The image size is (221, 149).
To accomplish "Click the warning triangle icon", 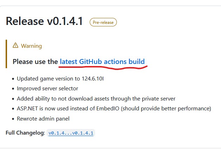I will [x=15, y=45].
